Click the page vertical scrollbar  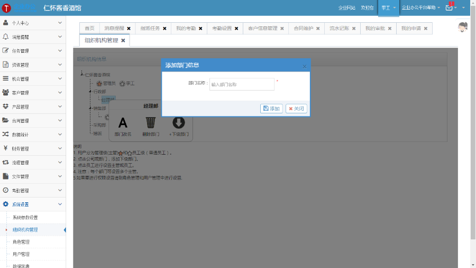click(x=473, y=121)
